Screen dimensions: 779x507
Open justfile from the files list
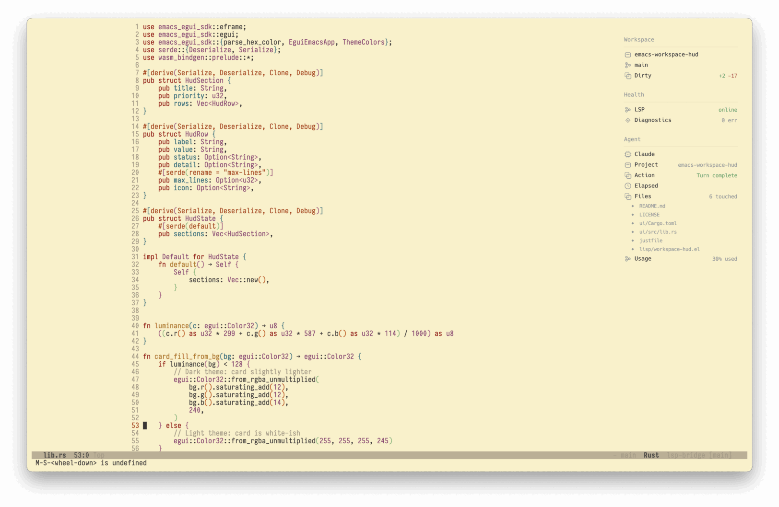click(650, 241)
